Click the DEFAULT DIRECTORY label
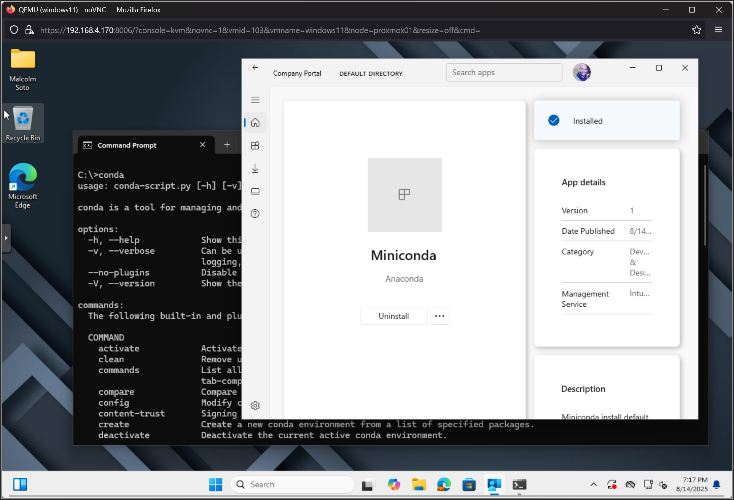 371,73
